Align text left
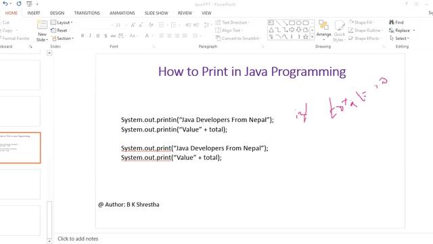This screenshot has height=244, width=433. pos(162,36)
